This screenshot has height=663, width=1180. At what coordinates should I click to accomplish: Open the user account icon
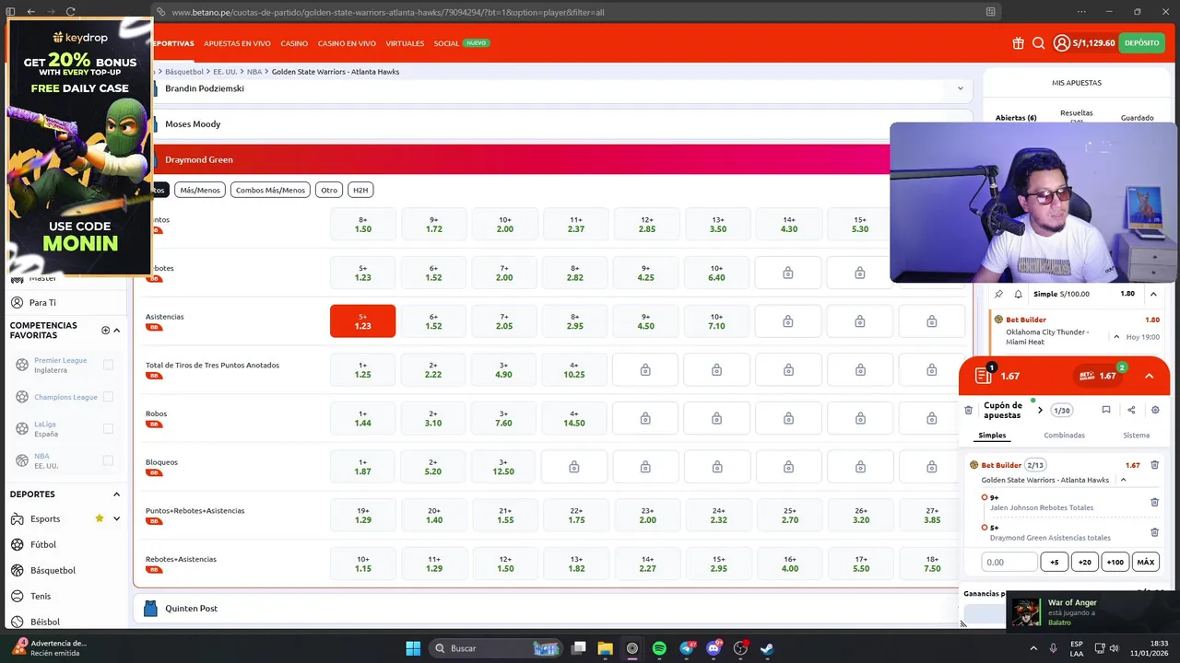[x=1062, y=43]
